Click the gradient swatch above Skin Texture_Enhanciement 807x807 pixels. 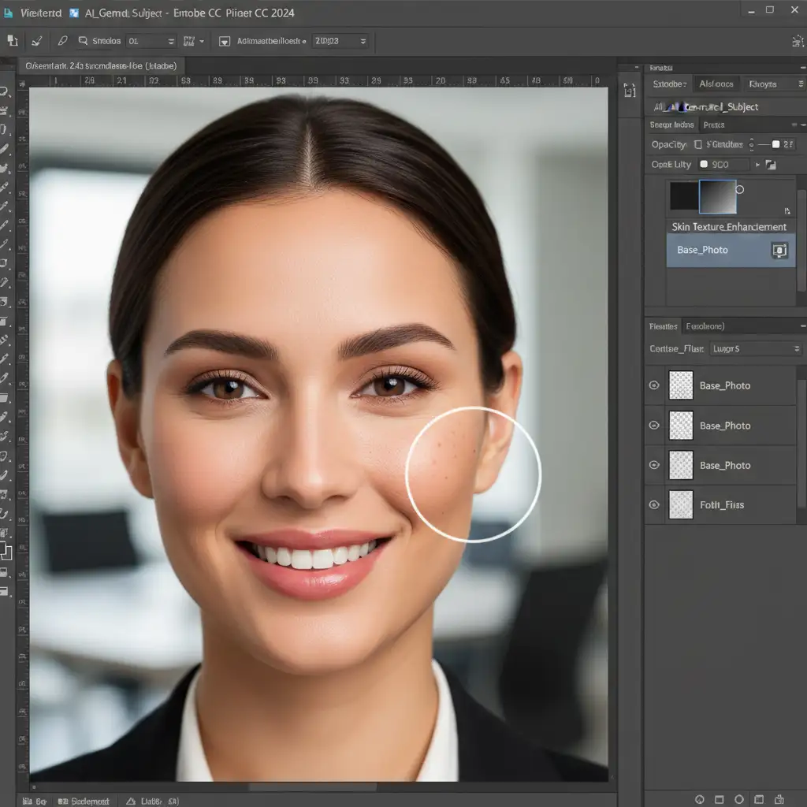tap(717, 197)
